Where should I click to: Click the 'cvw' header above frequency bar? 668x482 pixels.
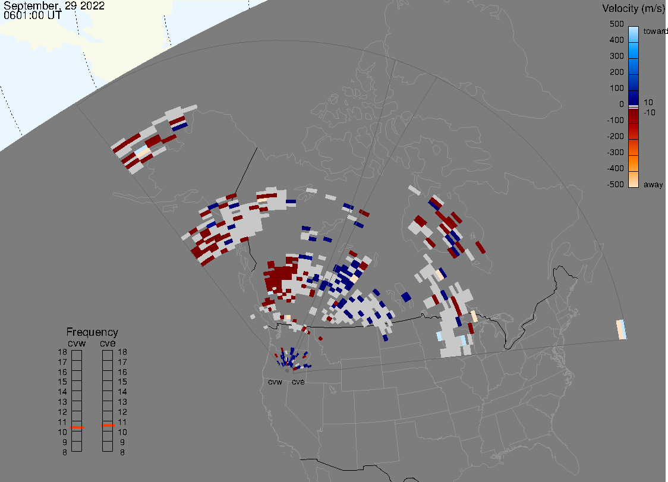[77, 343]
